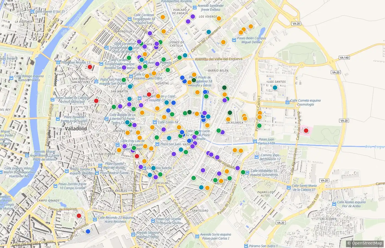Click the Plaza Zorrilla 3 esquina Santiago stop icon
The image size is (385, 248).
click(67, 171)
